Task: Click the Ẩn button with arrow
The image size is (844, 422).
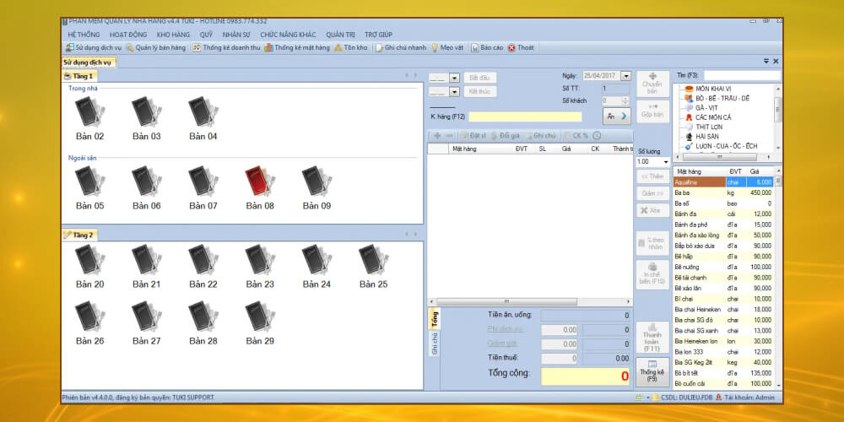Action: point(617,116)
